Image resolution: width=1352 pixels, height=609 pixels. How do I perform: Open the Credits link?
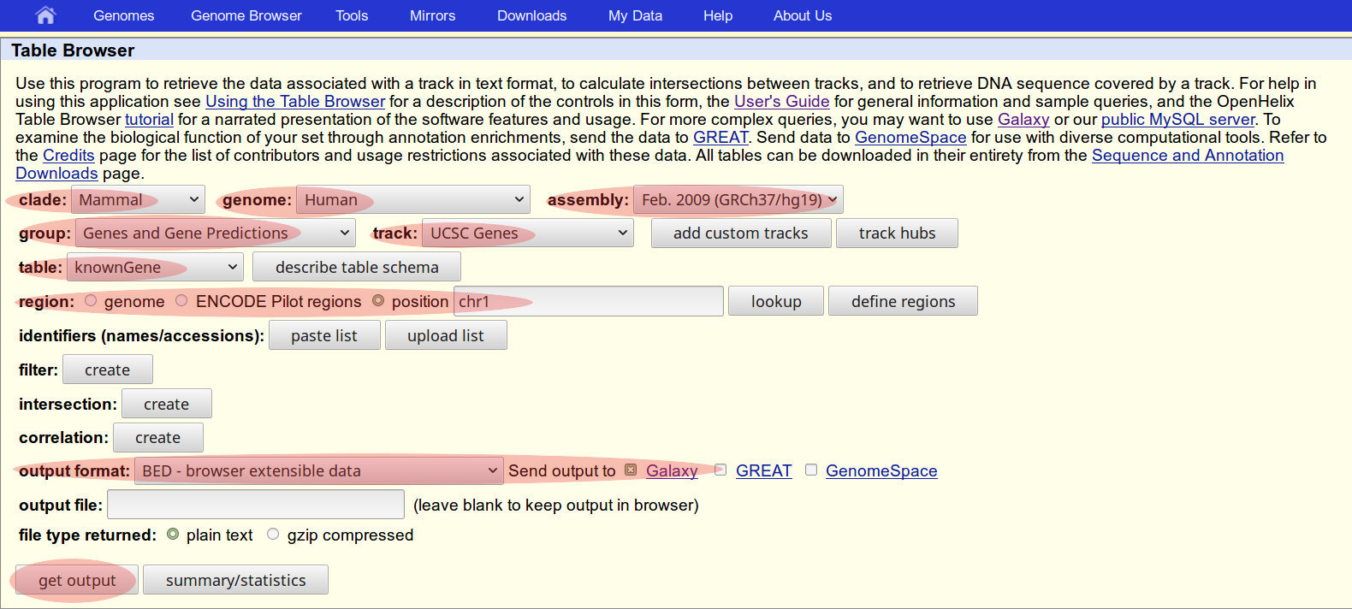click(68, 155)
